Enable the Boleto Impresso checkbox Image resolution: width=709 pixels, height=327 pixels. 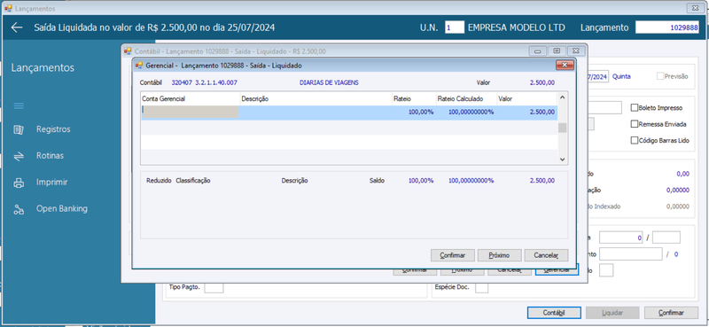(635, 107)
